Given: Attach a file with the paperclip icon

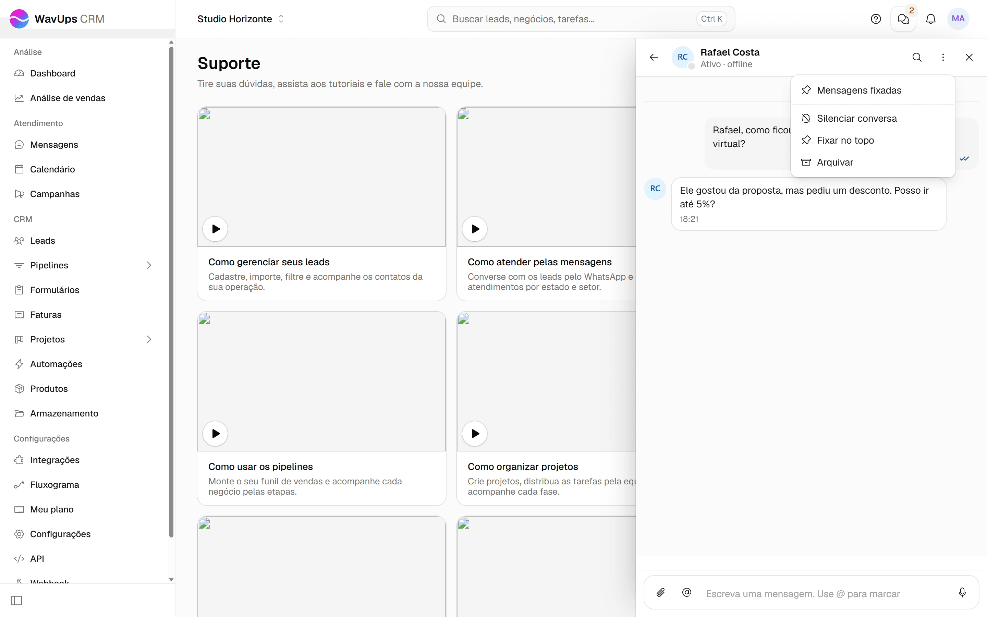Looking at the screenshot, I should [x=661, y=592].
